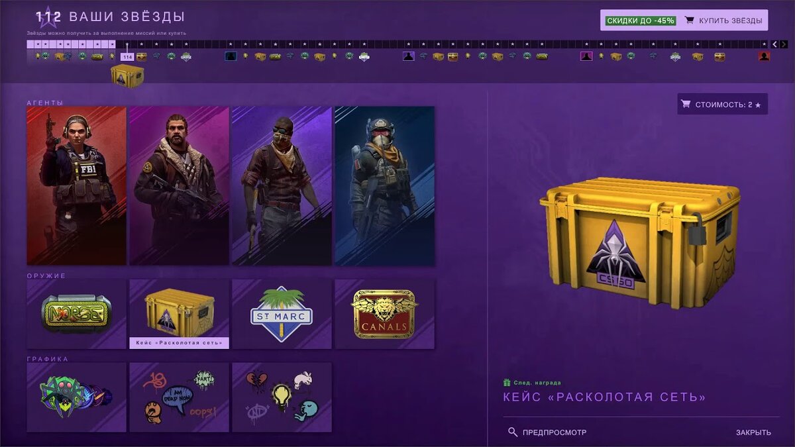Screen dimensions: 795x447
Task: Select the St. Marc collection icon
Action: point(282,313)
